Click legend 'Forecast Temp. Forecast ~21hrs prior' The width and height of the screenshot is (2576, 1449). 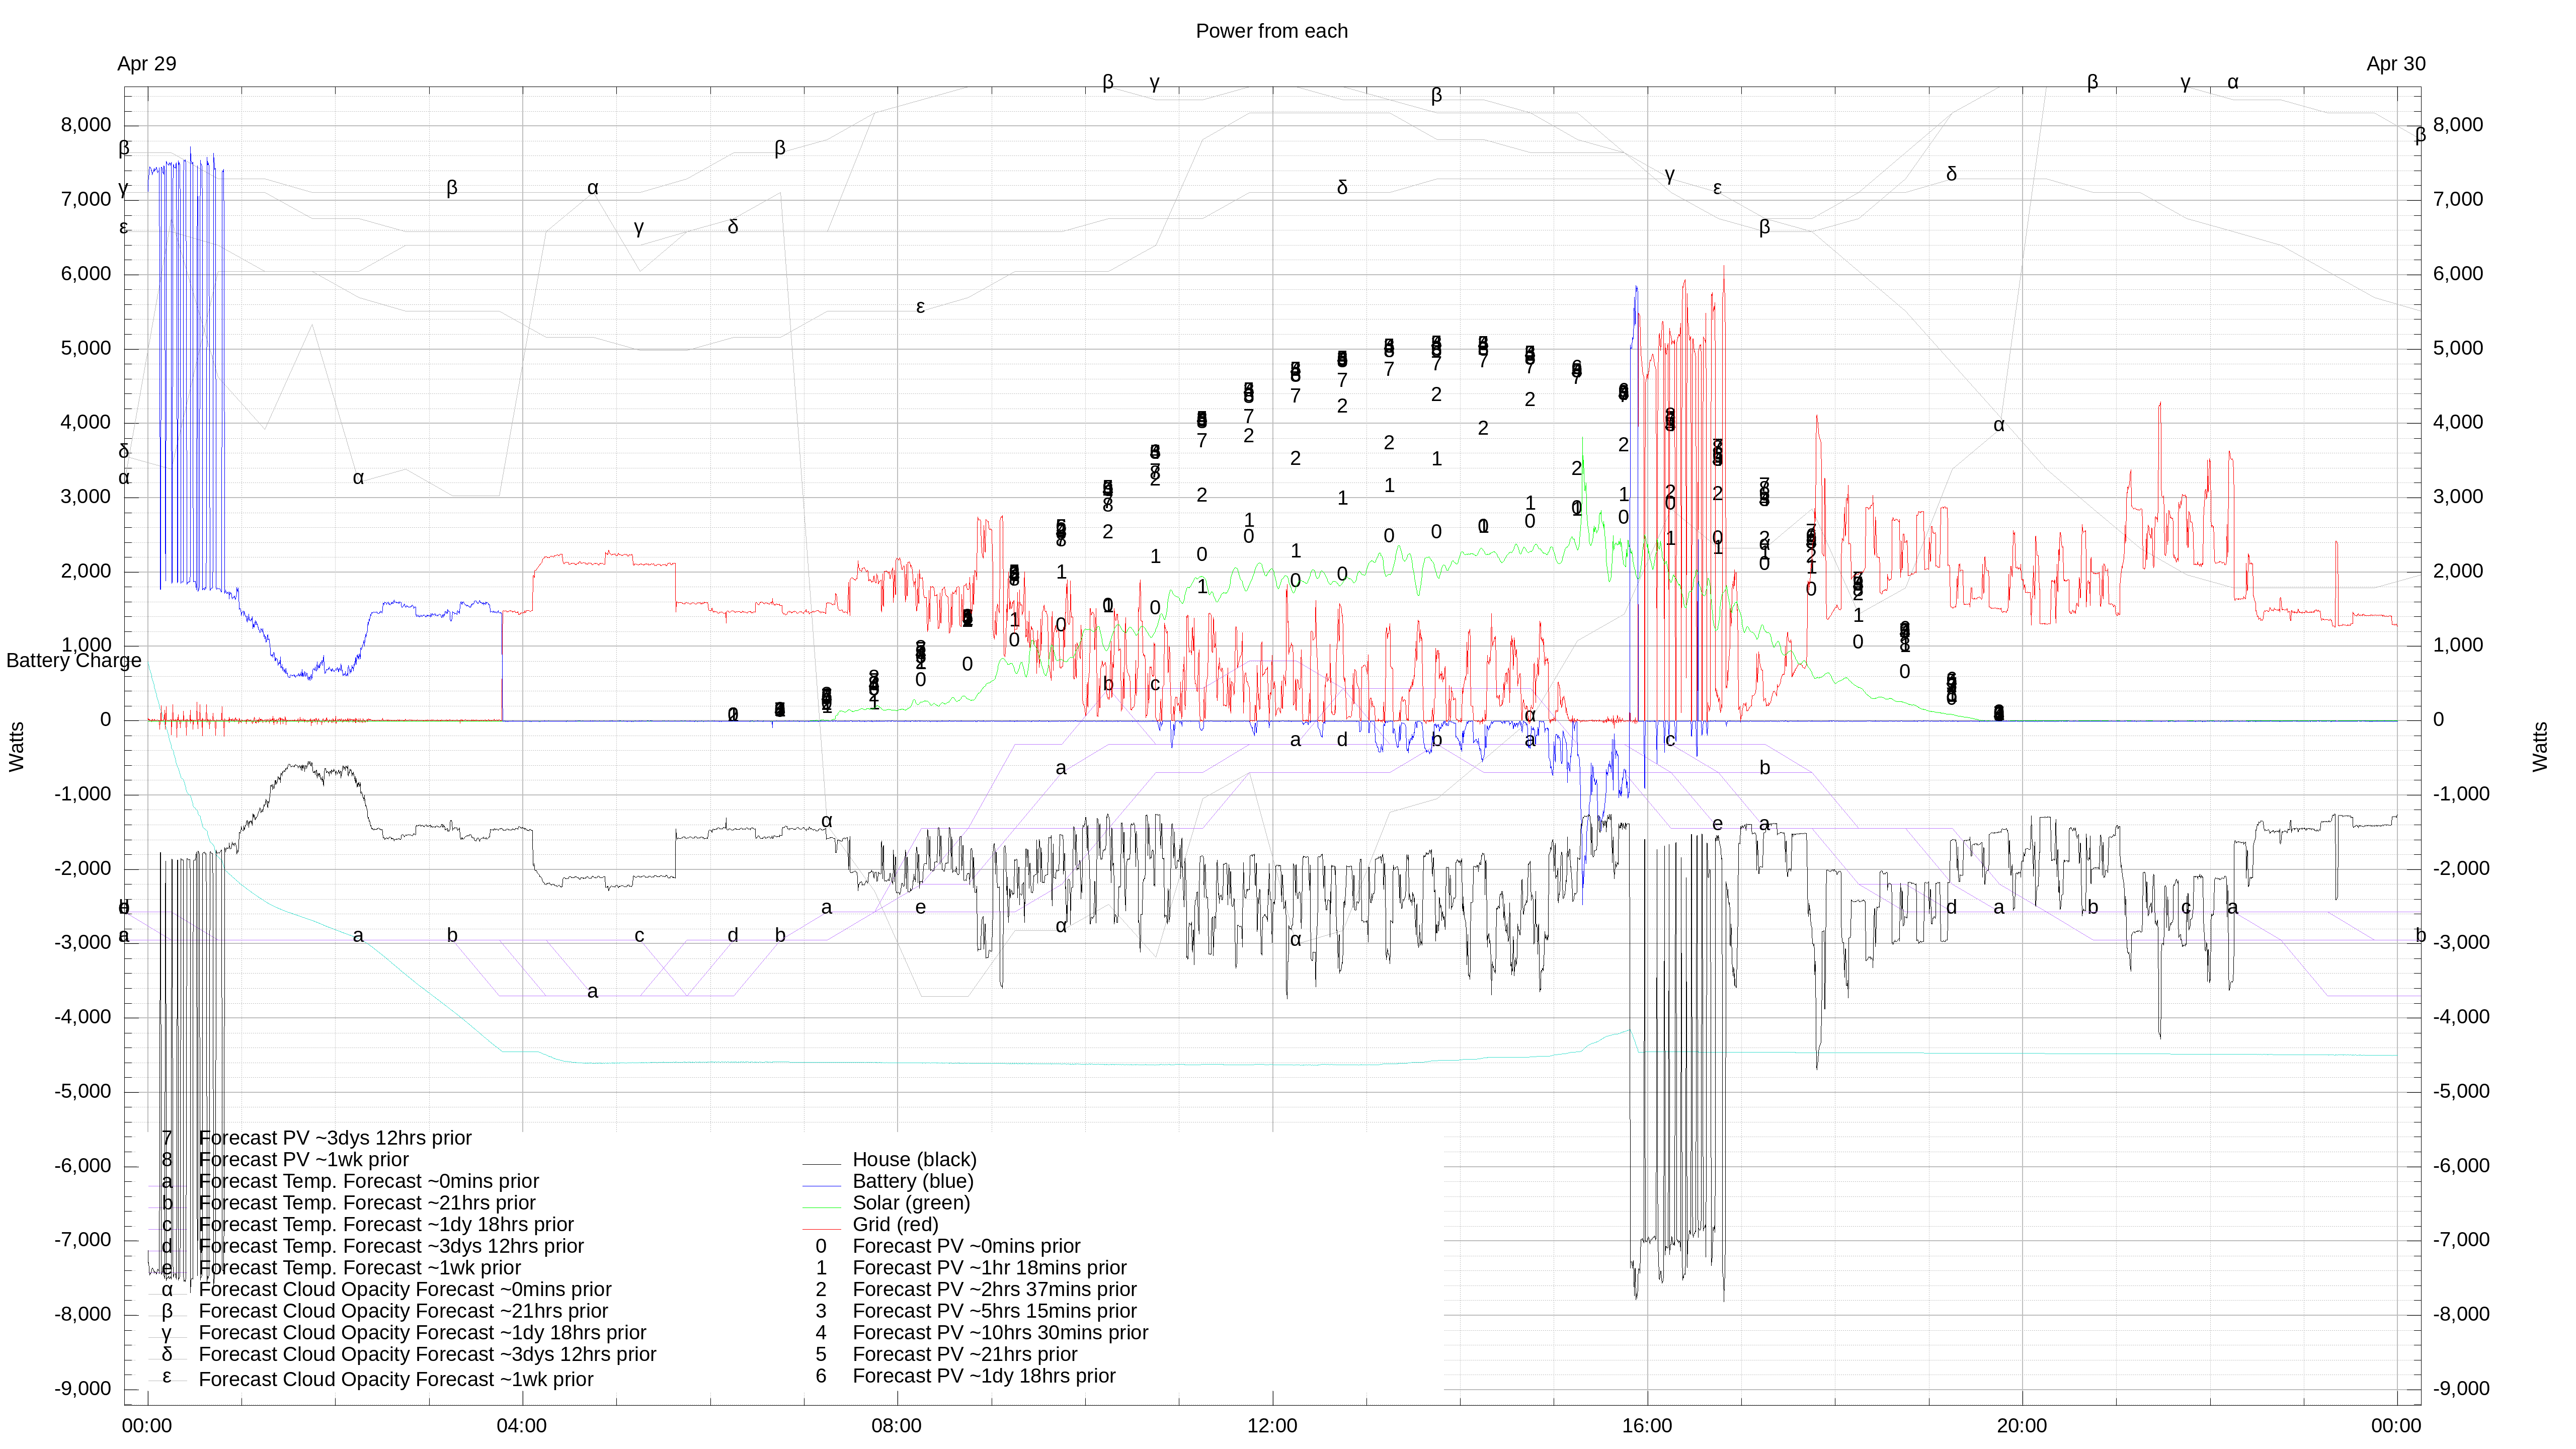point(367,1203)
